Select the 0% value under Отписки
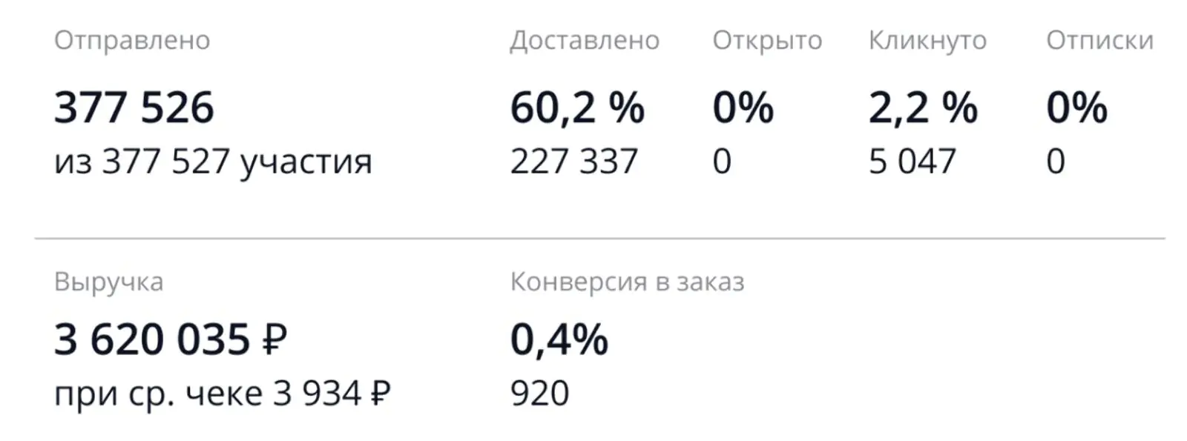 [1076, 107]
